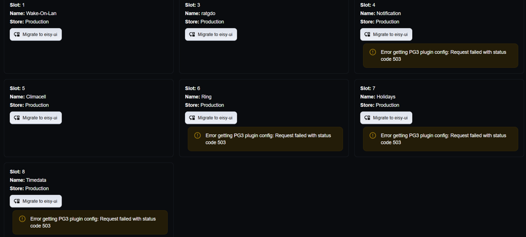
Task: Click warning icon in Holidays error alert
Action: (372, 135)
